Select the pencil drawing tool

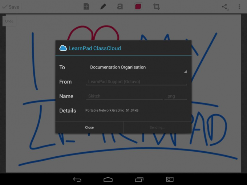coord(103,7)
